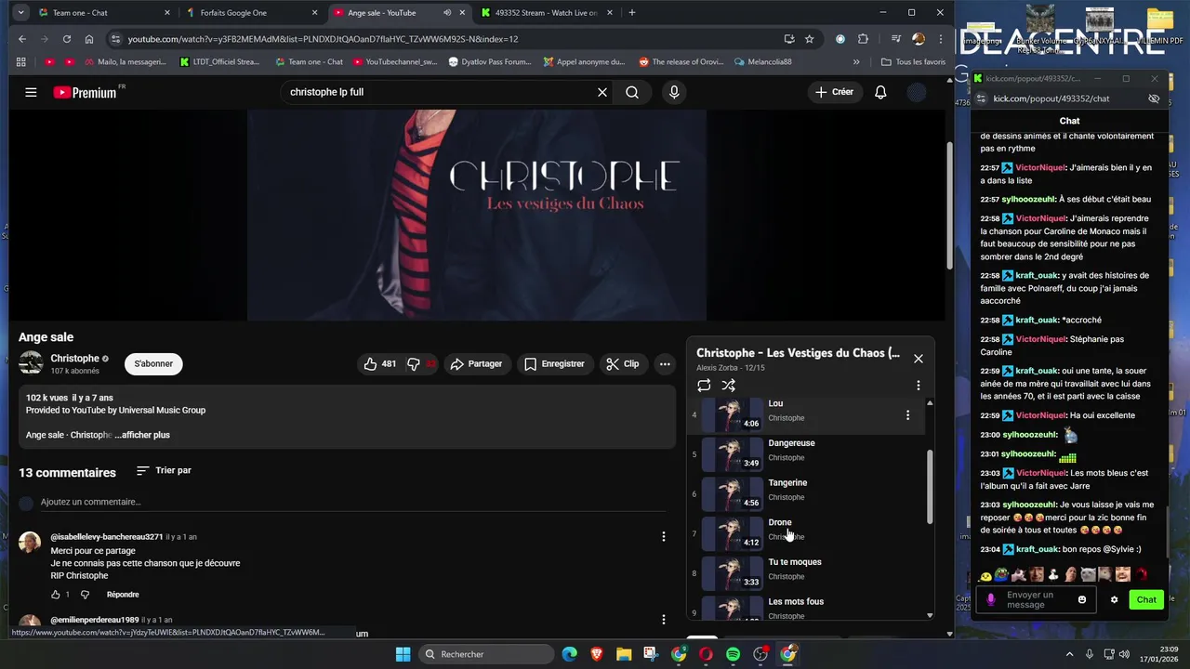Open Tous les favoris folder
This screenshot has width=1190, height=669.
click(x=913, y=62)
